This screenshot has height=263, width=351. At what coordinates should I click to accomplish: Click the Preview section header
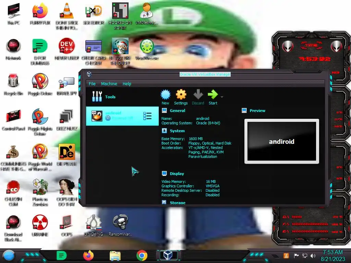pos(257,111)
